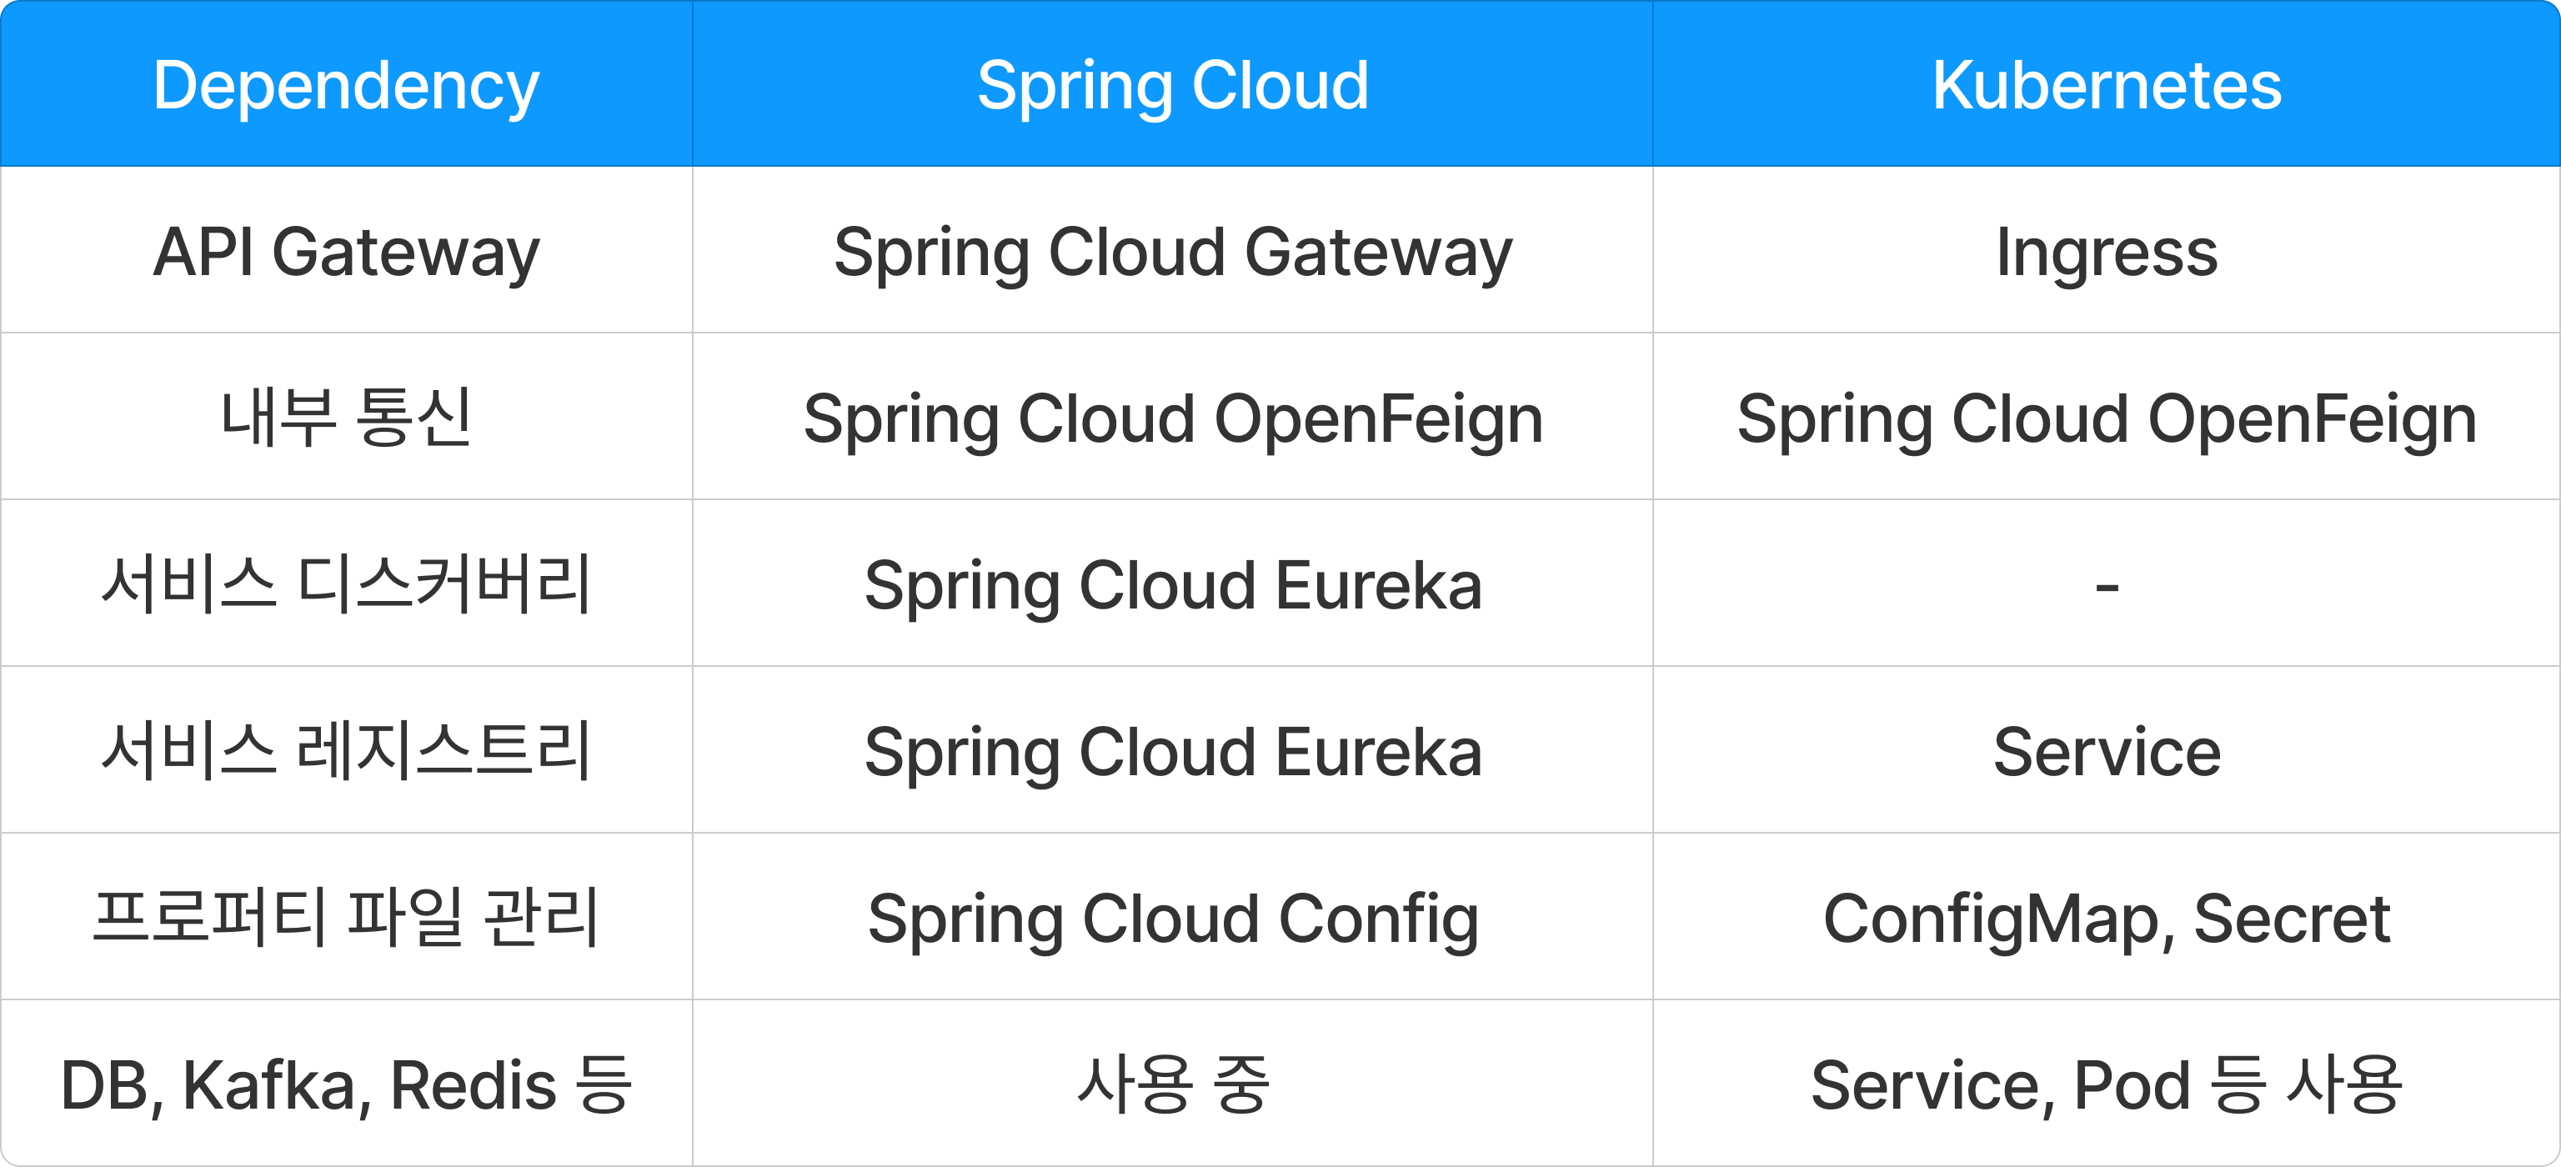Select OpenFeign cell under the Kubernetes column
Screen dimensions: 2561x1167
[x=2106, y=418]
